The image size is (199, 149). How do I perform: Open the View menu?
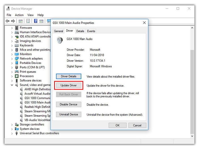[x=30, y=15]
